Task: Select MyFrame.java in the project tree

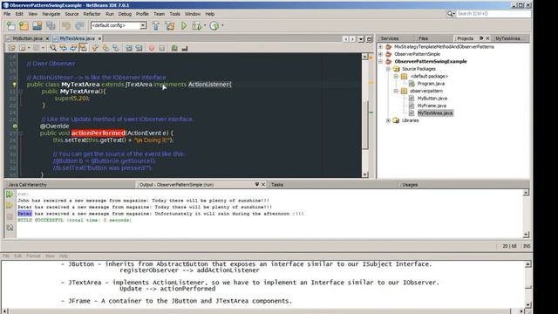Action: point(432,106)
